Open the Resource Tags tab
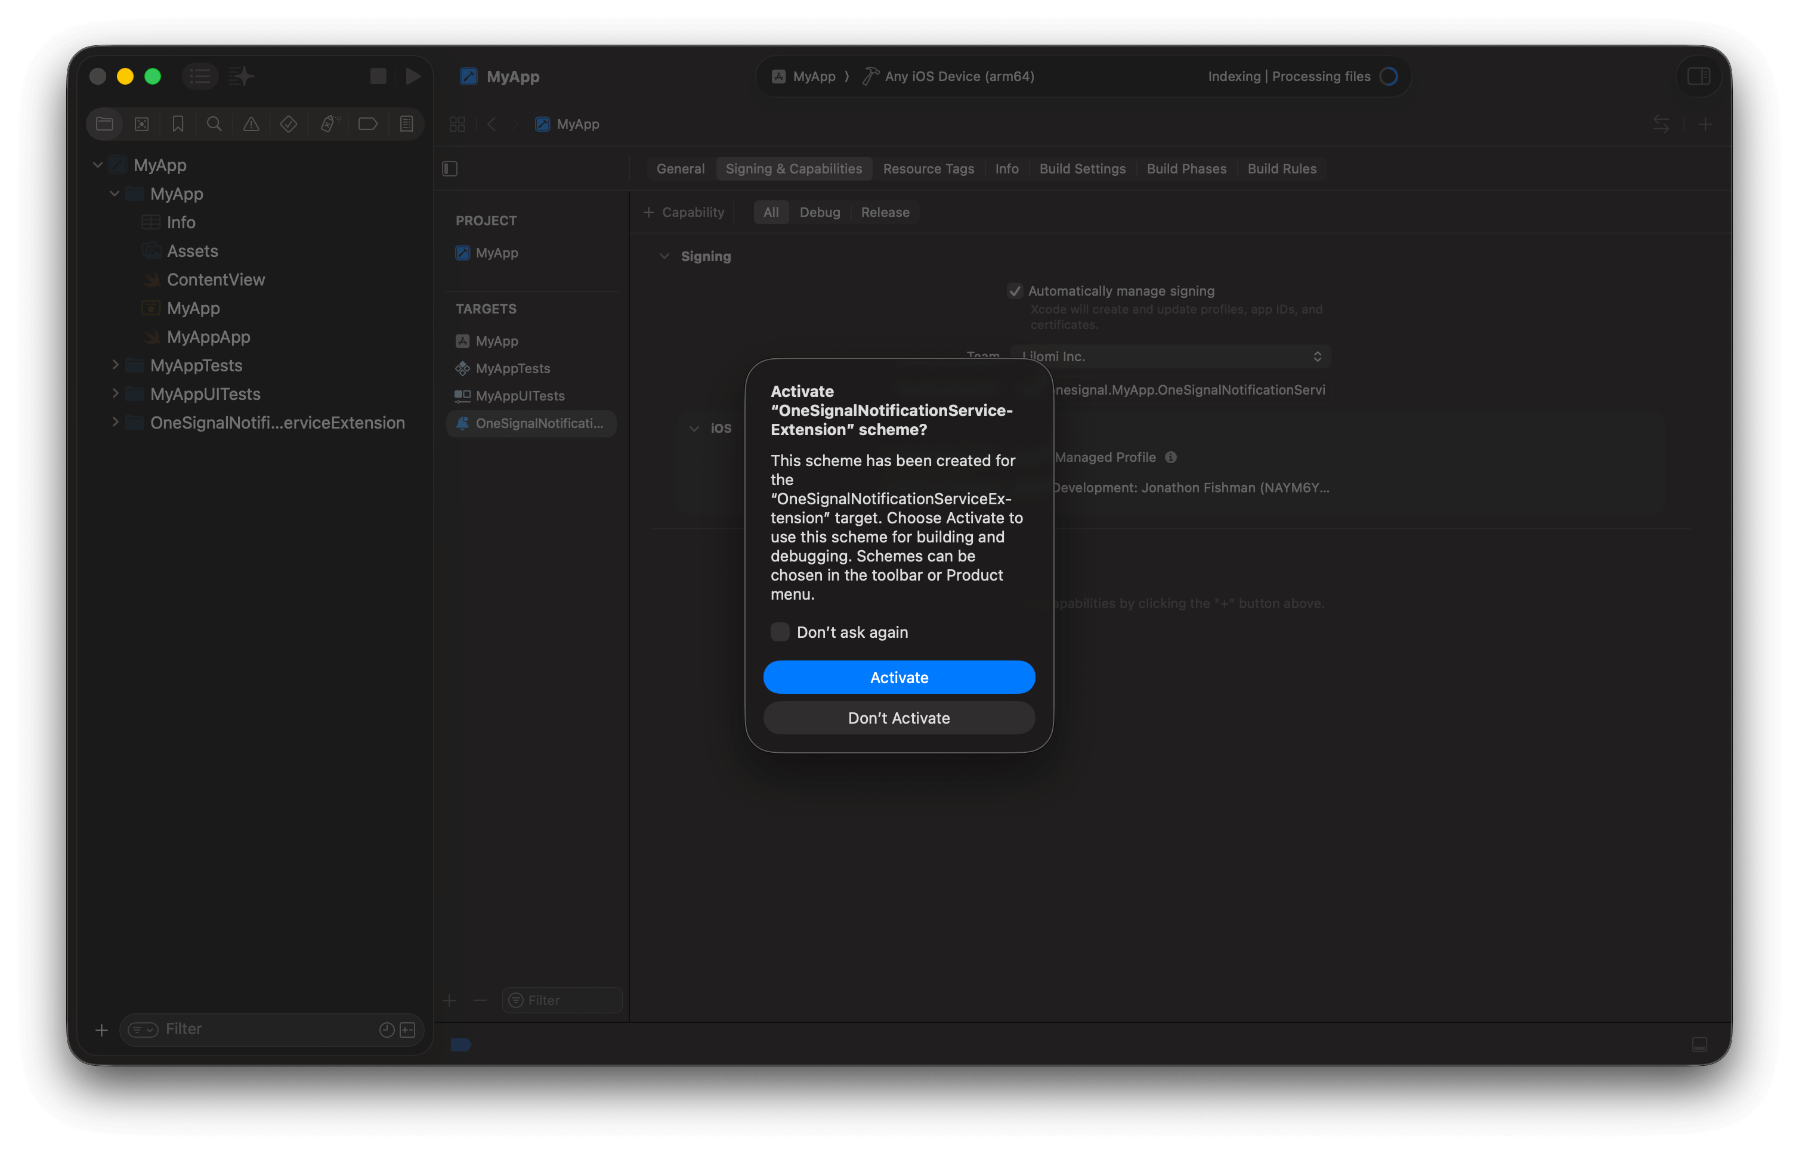1799x1154 pixels. pos(928,169)
